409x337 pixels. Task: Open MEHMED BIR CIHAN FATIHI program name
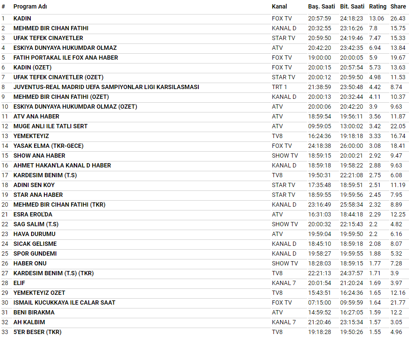coord(51,28)
